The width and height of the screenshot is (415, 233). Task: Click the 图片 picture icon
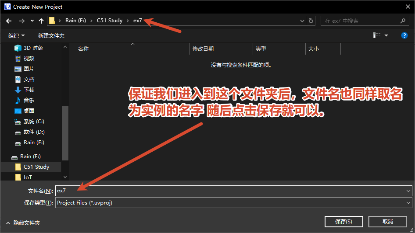tap(18, 69)
